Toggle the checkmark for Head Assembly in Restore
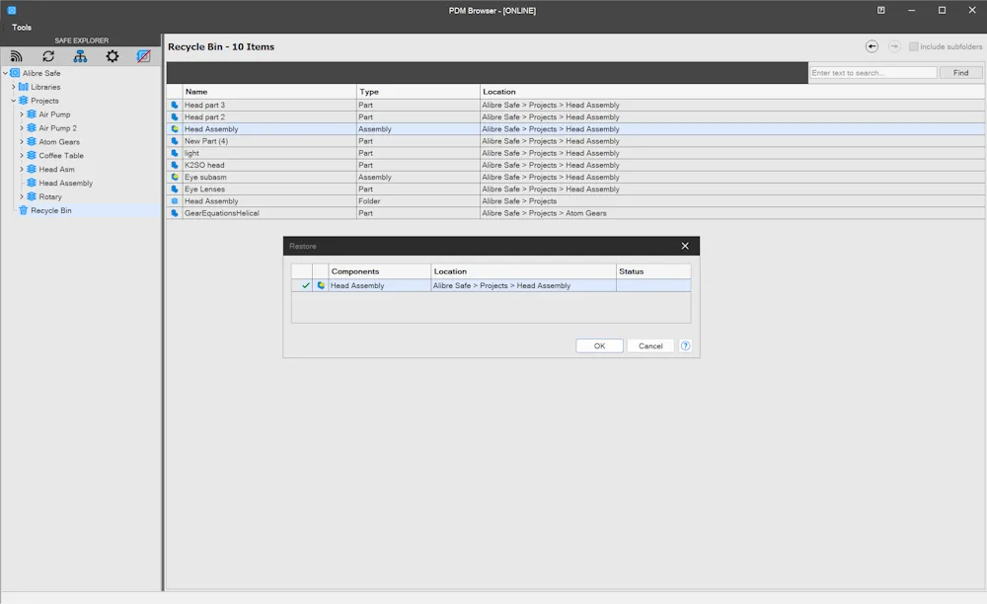 [x=306, y=285]
